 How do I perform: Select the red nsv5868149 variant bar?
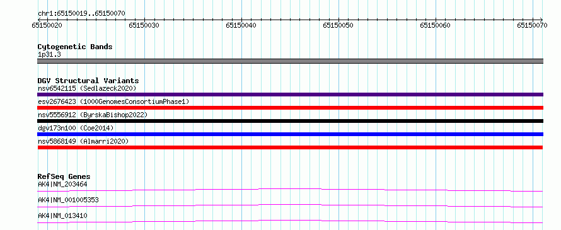click(x=290, y=147)
